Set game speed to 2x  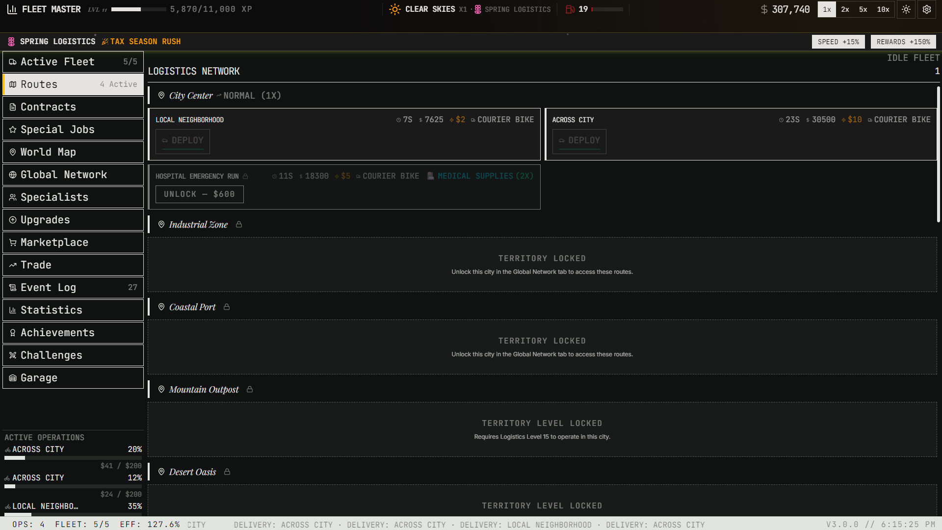pos(845,9)
